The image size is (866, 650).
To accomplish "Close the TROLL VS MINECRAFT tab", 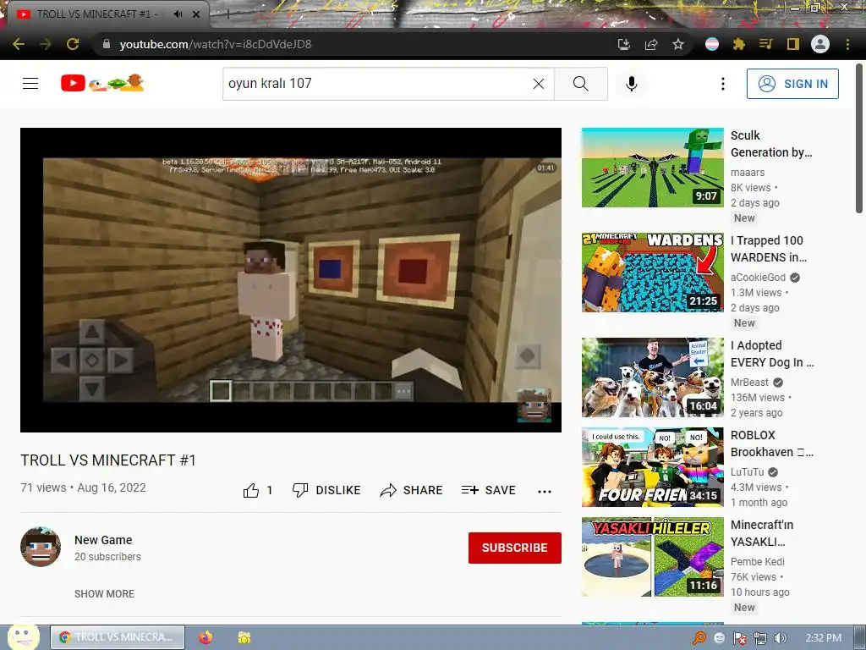I will [x=196, y=14].
